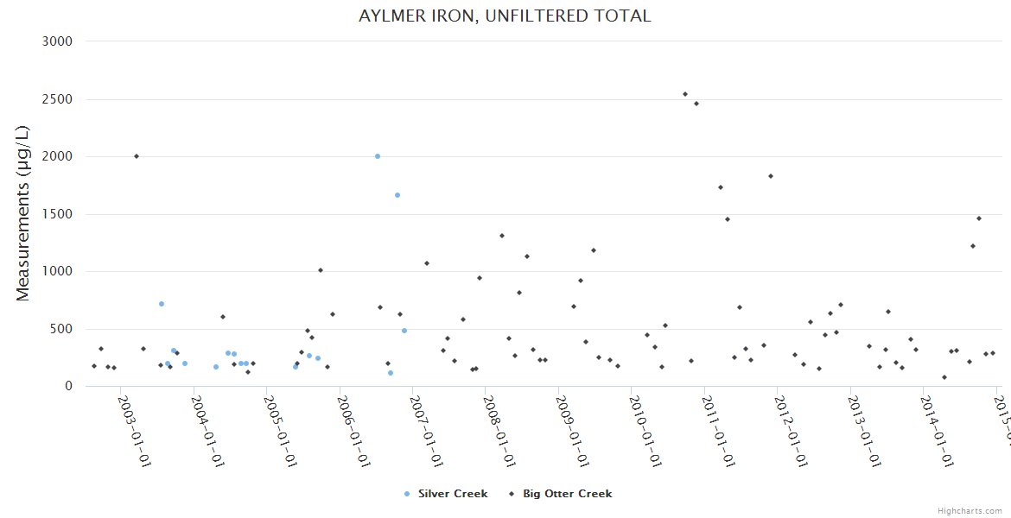This screenshot has height=518, width=1011.
Task: Hide Big Otter Creek series via legend label
Action: 567,494
